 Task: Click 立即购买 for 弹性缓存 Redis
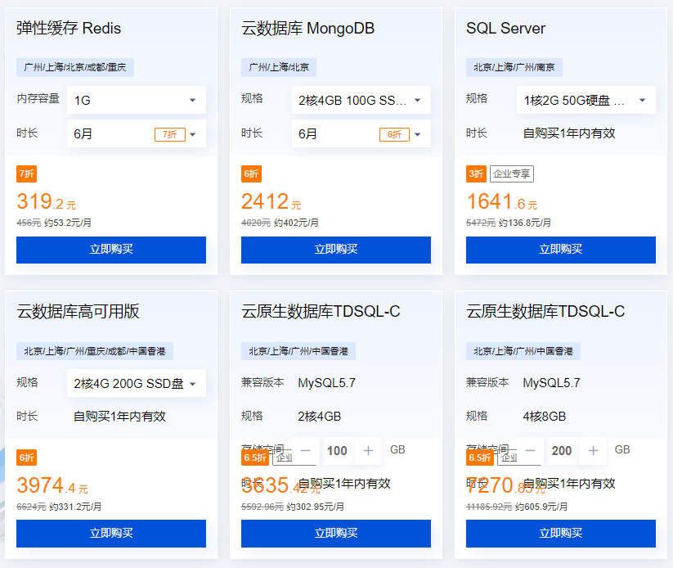coord(111,250)
